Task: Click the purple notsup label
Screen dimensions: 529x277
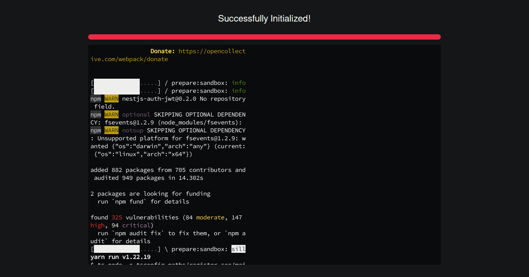Action: tap(132, 130)
